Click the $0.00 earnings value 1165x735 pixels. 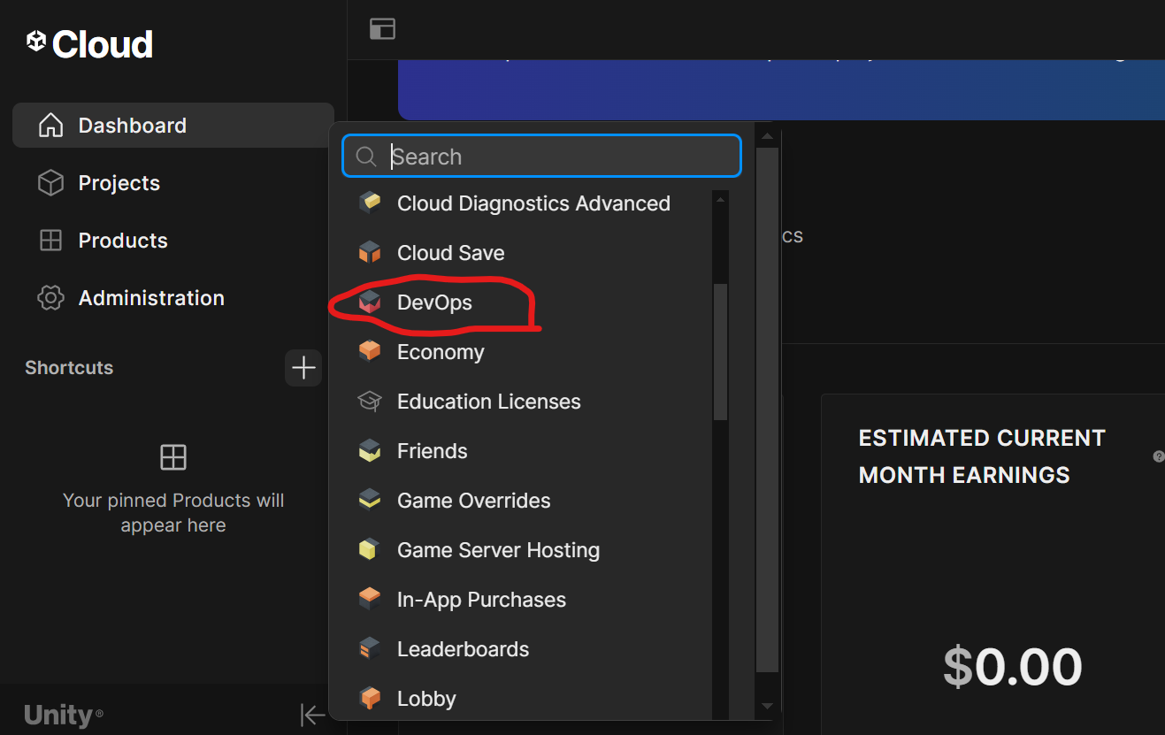click(1013, 667)
